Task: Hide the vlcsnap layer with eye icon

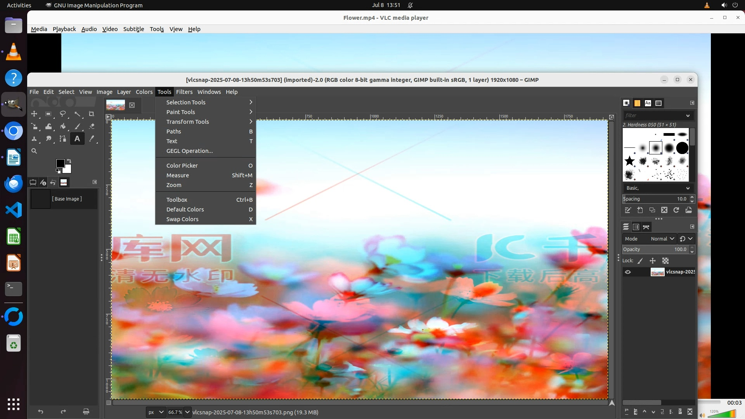Action: (628, 272)
